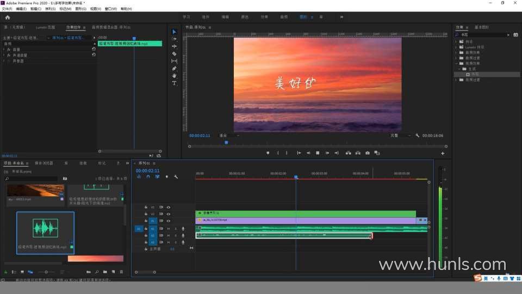
Task: Stop playback in the Program monitor
Action: [x=318, y=153]
